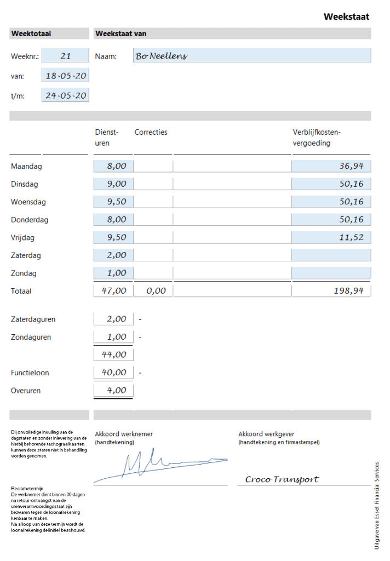Click the Weeknr field showing 21

[x=65, y=56]
